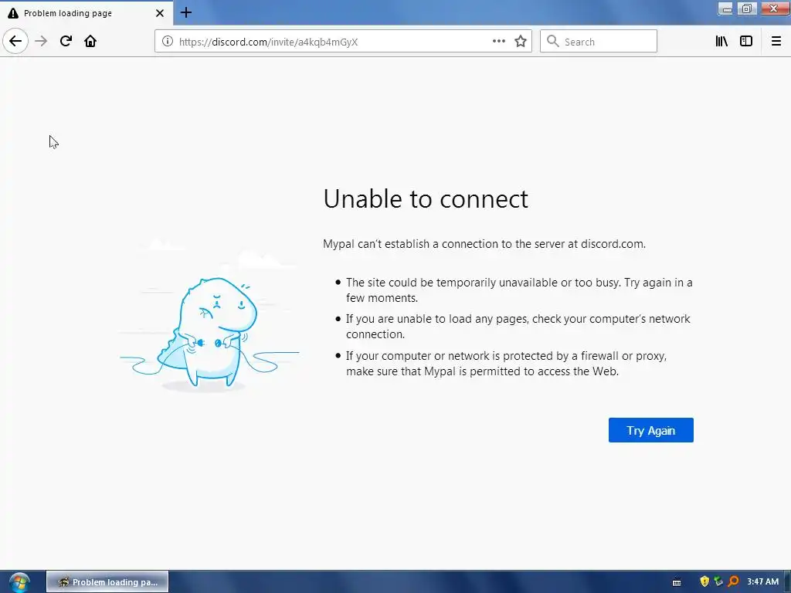Open the hamburger application menu
This screenshot has width=791, height=593.
point(776,42)
